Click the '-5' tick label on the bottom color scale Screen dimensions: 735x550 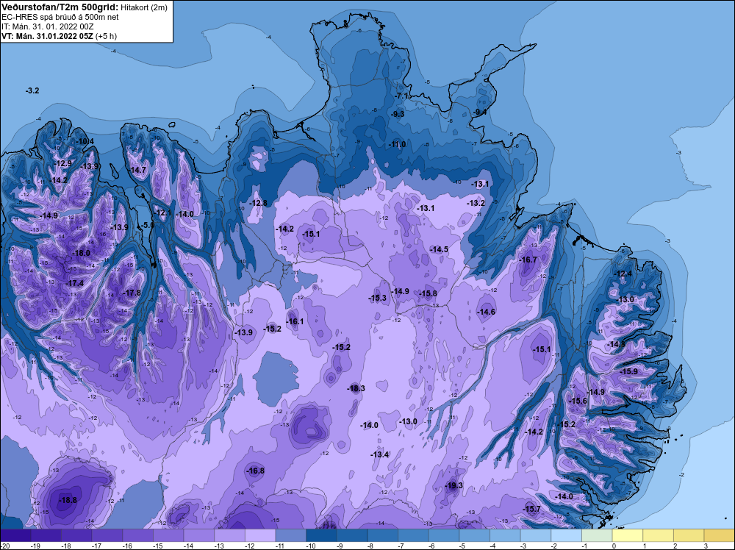462,546
